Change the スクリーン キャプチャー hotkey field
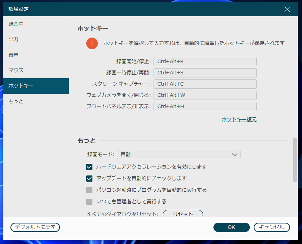The image size is (302, 244). coord(205,84)
